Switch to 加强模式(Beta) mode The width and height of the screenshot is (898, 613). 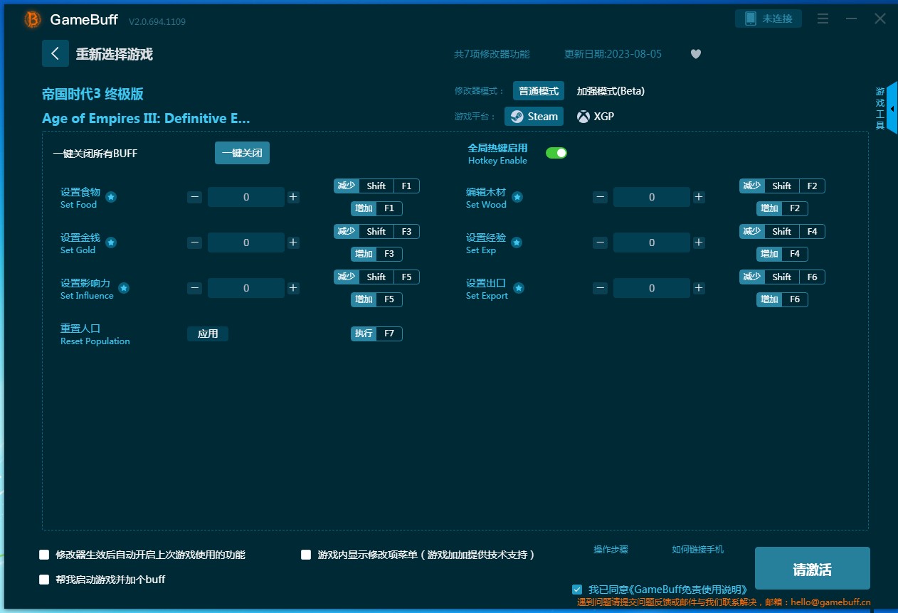pos(611,91)
